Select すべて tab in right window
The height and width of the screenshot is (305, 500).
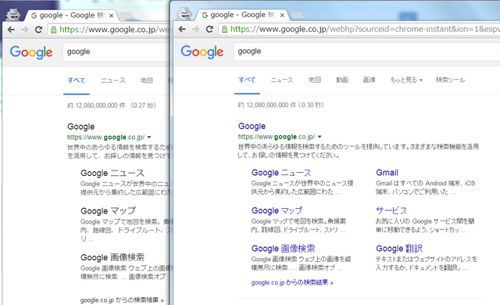247,80
